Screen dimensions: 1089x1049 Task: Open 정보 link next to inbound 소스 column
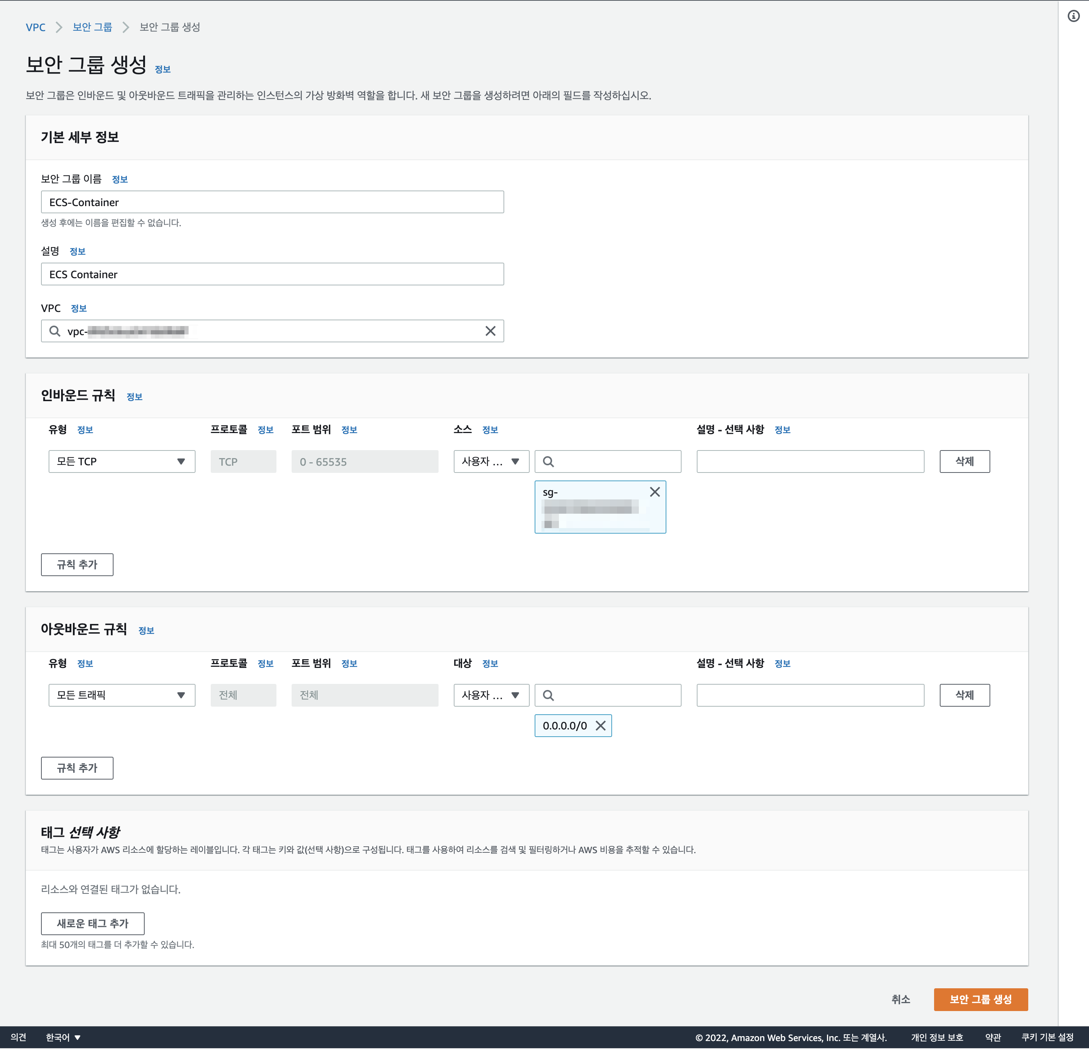pyautogui.click(x=490, y=430)
